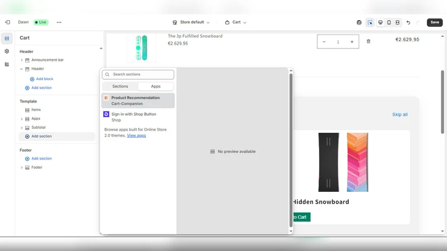
Task: Click the black and pink snowboards image
Action: (x=343, y=162)
